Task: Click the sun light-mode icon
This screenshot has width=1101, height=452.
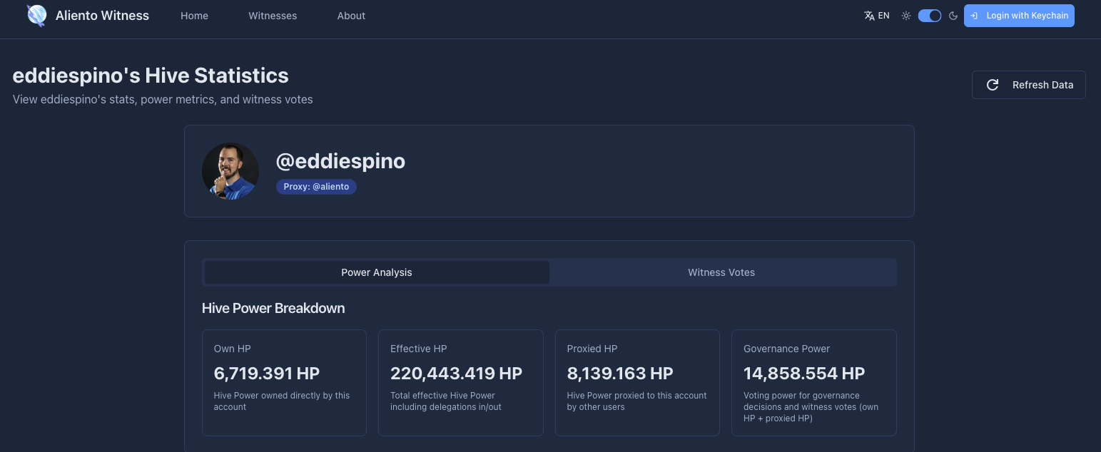Action: [906, 16]
